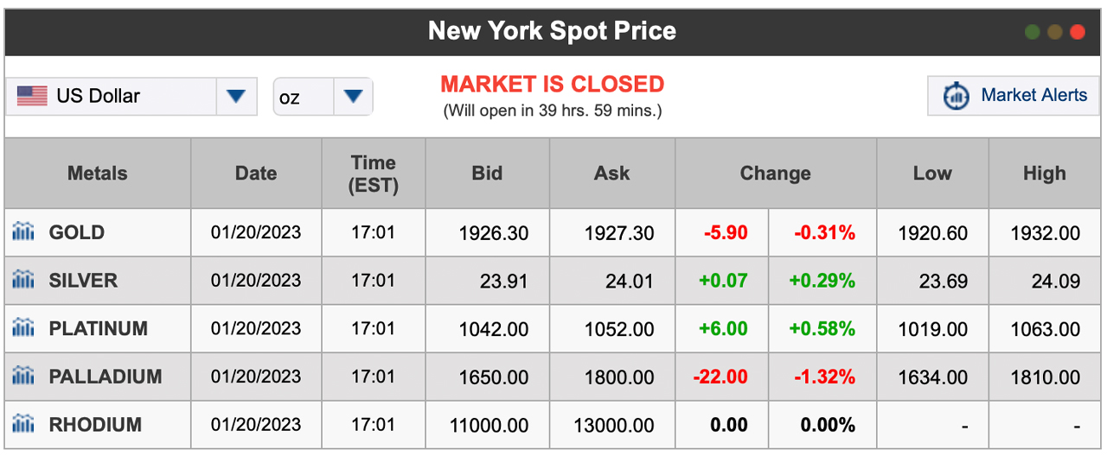The image size is (1107, 475).
Task: Click the chart icon beside GOLD
Action: (23, 231)
